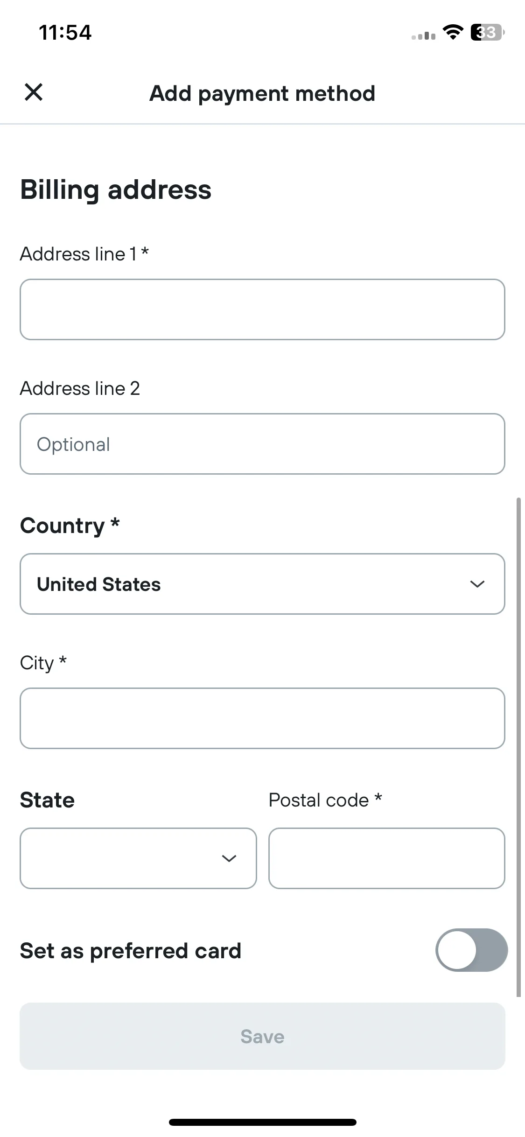This screenshot has width=525, height=1137.
Task: Tap the Billing address heading
Action: 116,190
